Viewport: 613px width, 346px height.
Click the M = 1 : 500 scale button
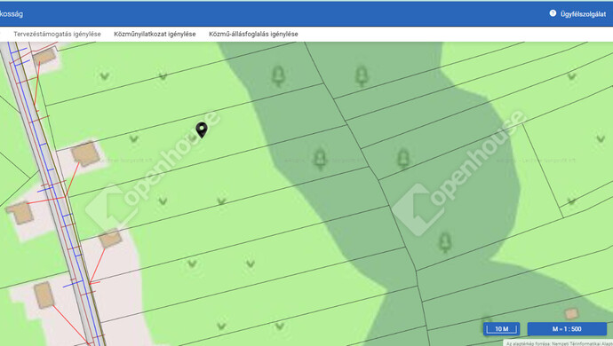[567, 329]
